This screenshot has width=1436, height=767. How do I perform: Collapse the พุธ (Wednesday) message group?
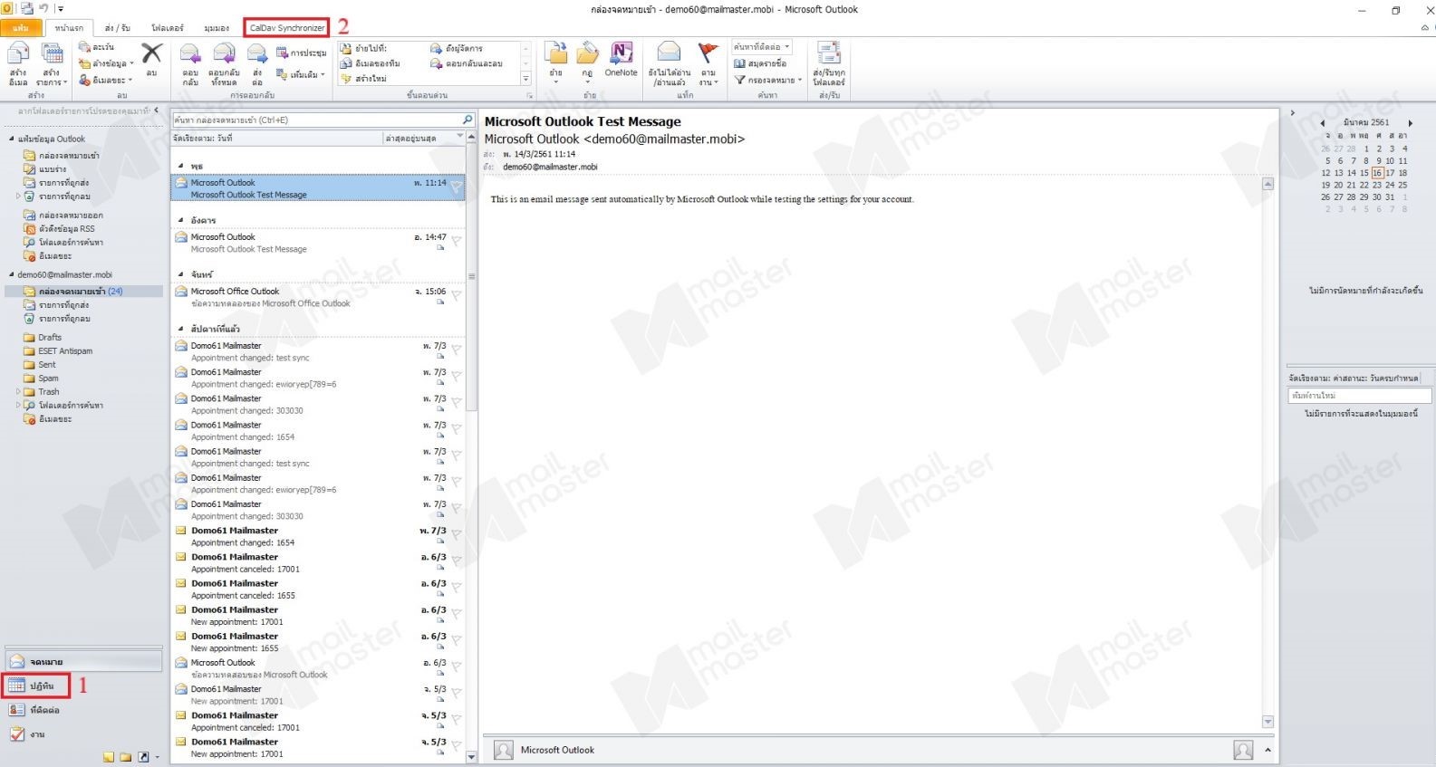(x=181, y=166)
